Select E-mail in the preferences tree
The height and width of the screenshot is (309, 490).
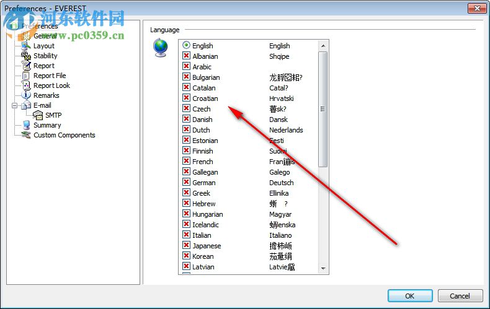coord(43,105)
